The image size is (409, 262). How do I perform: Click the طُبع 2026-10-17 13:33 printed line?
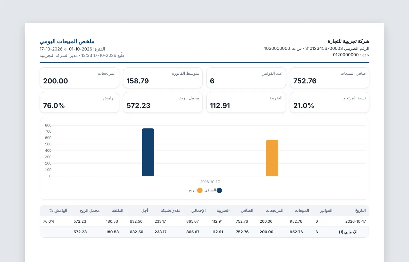[82, 55]
